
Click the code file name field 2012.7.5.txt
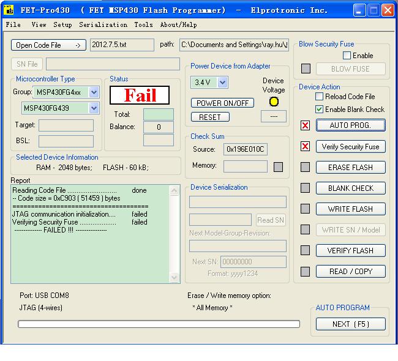click(x=122, y=45)
